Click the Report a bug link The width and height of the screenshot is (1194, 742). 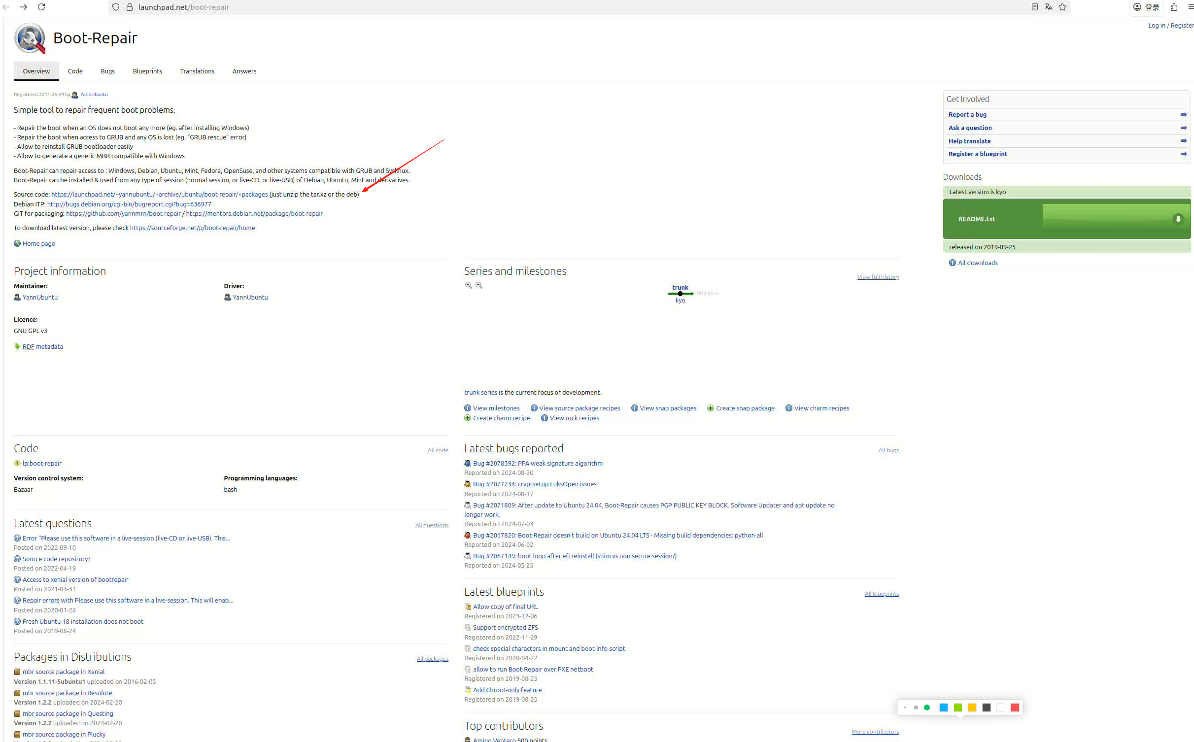coord(967,114)
